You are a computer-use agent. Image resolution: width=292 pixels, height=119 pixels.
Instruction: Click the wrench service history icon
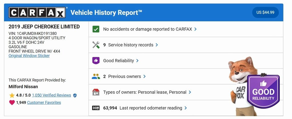[96, 45]
